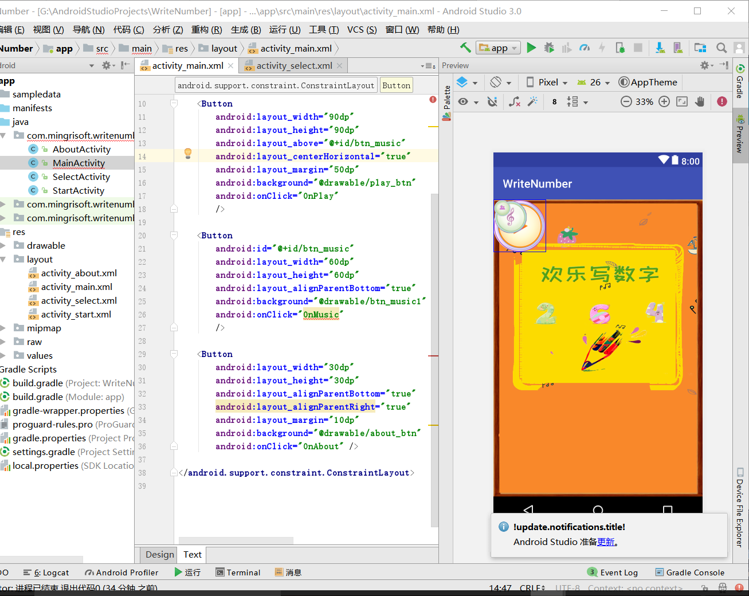Click the res breadcrumb in the navigation bar

tap(175, 48)
